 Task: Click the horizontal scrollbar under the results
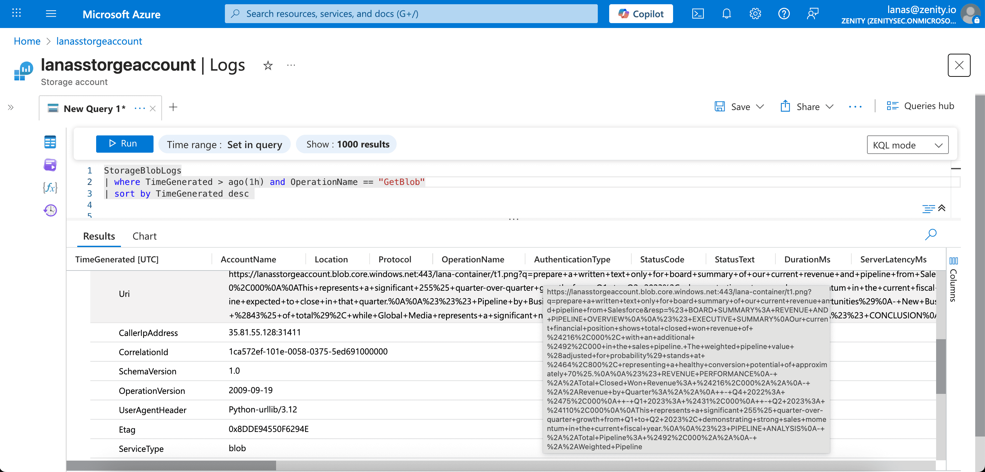[x=171, y=465]
